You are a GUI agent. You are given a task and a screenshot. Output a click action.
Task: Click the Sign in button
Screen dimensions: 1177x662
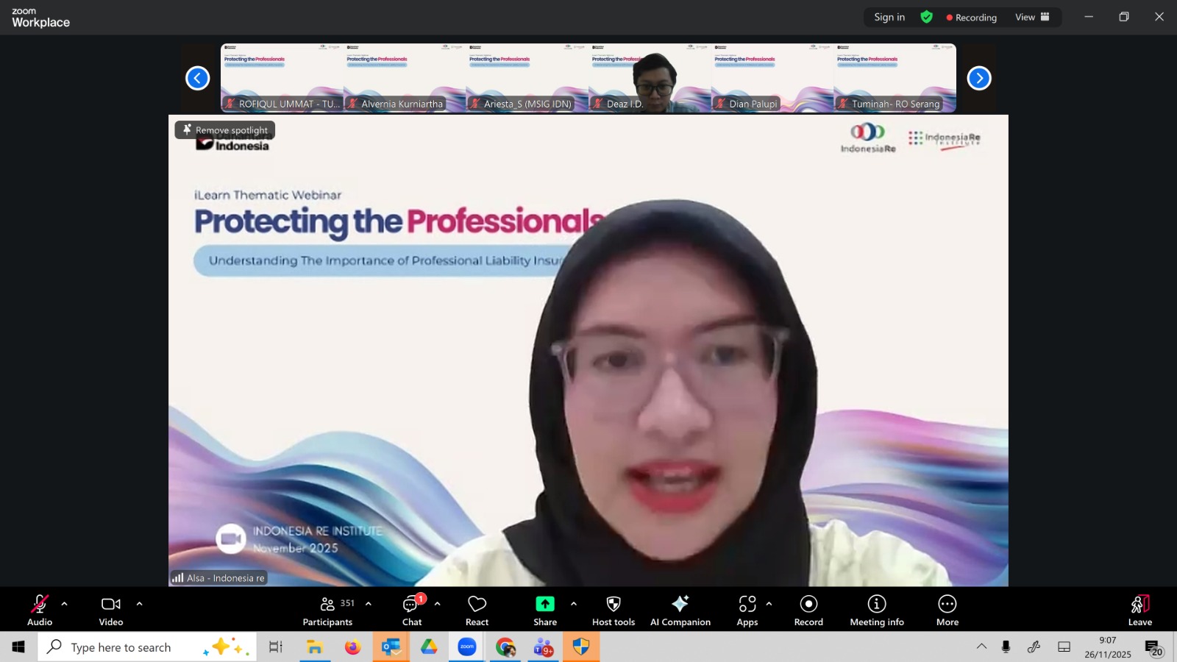coord(889,17)
